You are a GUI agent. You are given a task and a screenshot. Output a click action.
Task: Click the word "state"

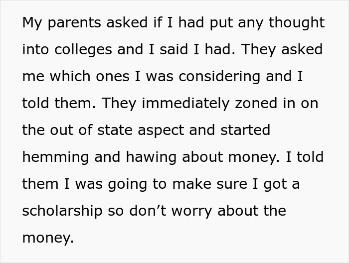[115, 131]
